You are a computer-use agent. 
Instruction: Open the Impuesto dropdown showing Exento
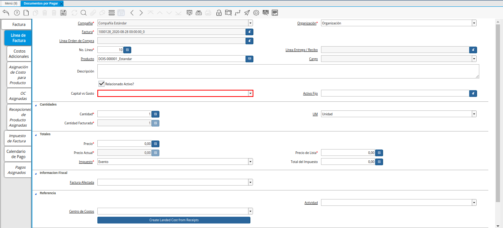tap(250, 162)
